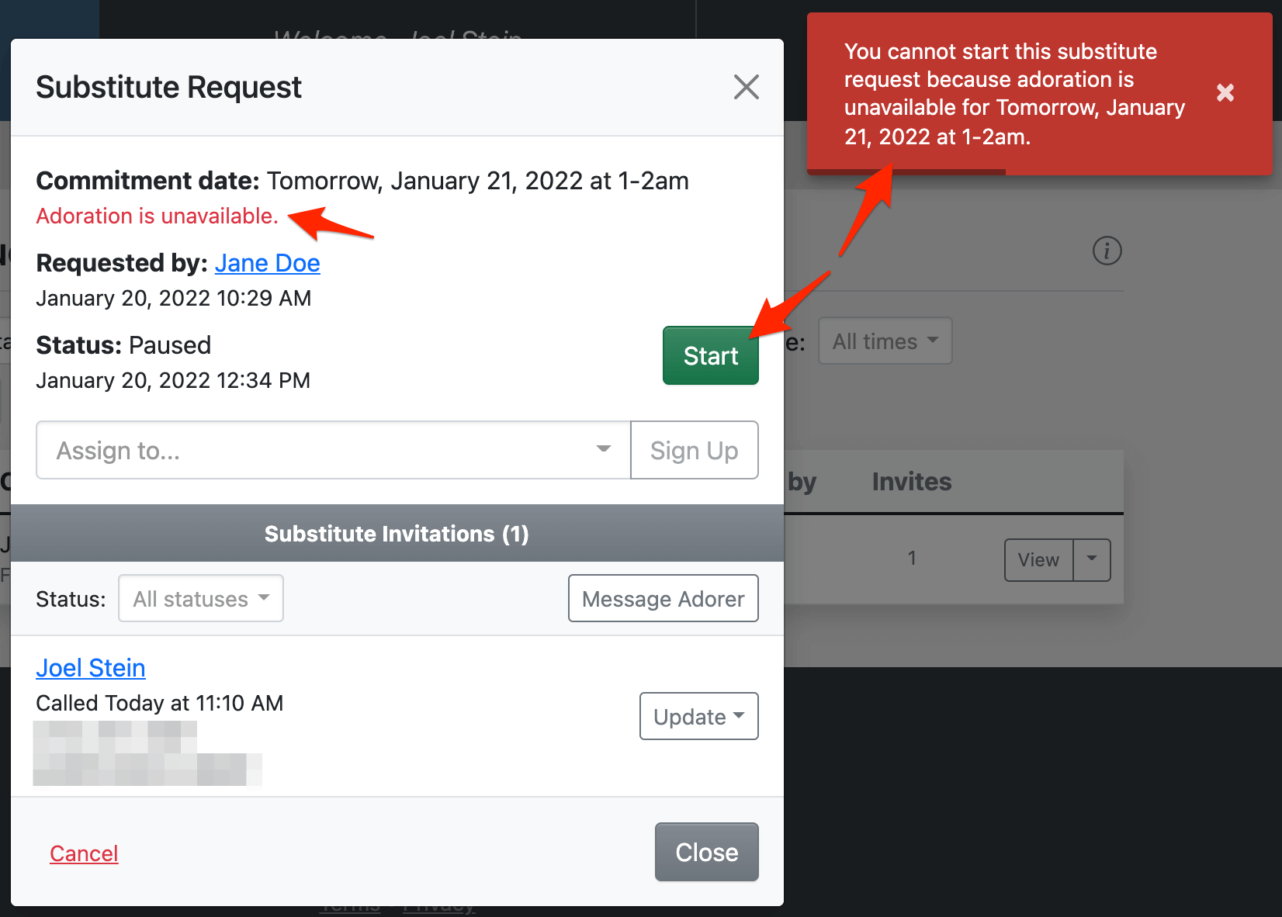Click the Adoration is unavailable warning text
The width and height of the screenshot is (1282, 917).
point(157,216)
